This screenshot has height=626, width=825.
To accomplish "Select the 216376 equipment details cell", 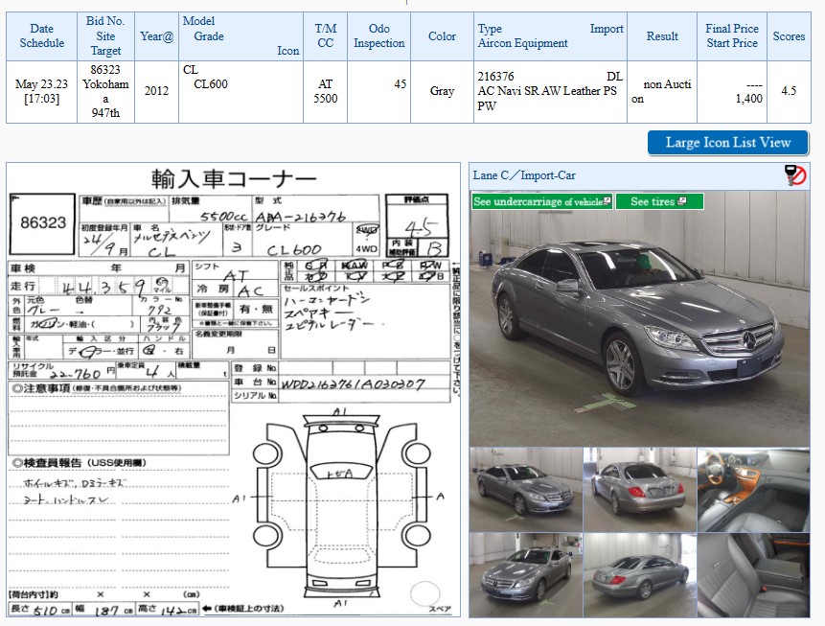I will coord(550,92).
